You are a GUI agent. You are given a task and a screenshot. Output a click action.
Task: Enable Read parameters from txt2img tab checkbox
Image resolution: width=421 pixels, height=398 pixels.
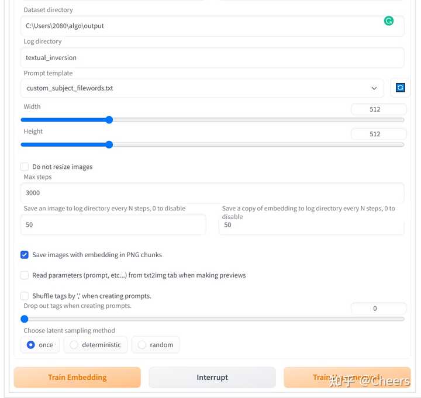tap(25, 275)
